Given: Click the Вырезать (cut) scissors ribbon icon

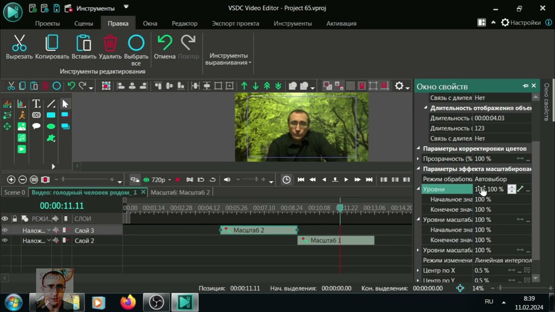Looking at the screenshot, I should 19,43.
